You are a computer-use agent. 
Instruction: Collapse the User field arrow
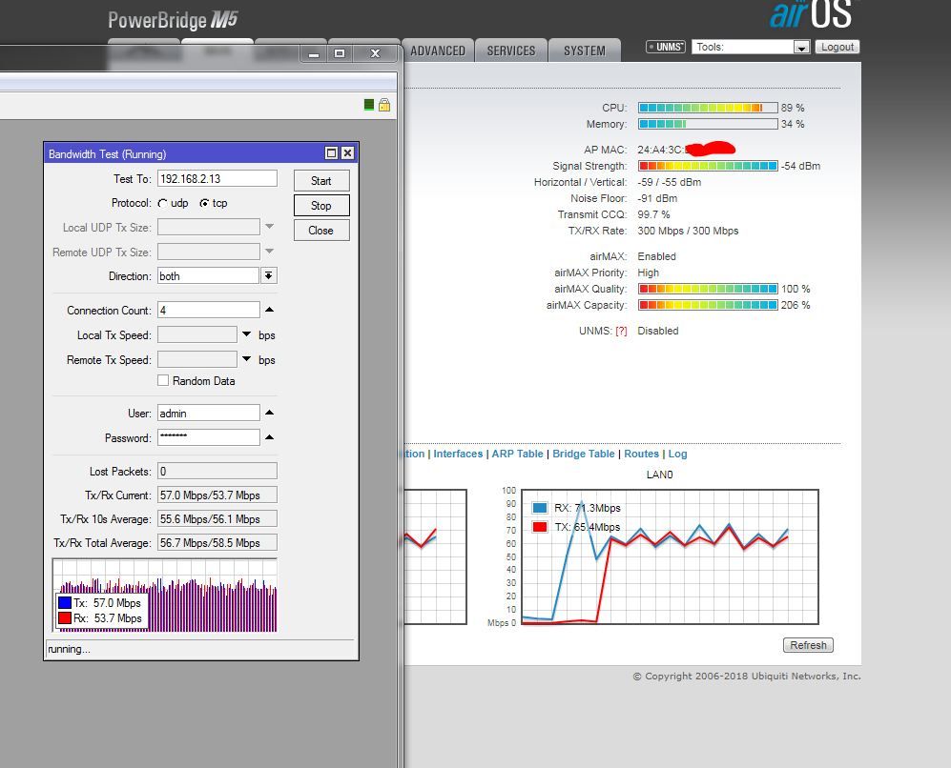coord(269,413)
